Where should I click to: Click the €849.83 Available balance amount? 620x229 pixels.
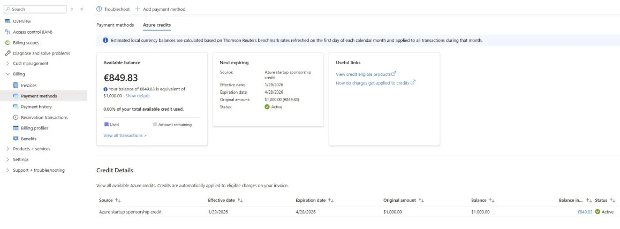[120, 78]
